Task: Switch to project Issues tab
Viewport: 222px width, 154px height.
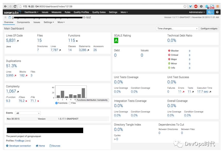Action: click(37, 22)
